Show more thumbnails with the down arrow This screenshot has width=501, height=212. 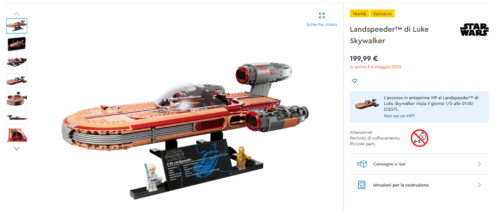point(16,148)
